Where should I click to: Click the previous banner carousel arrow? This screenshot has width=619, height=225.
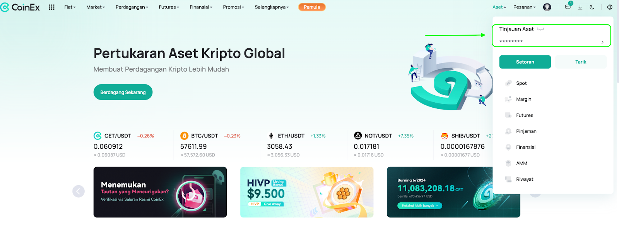[79, 191]
